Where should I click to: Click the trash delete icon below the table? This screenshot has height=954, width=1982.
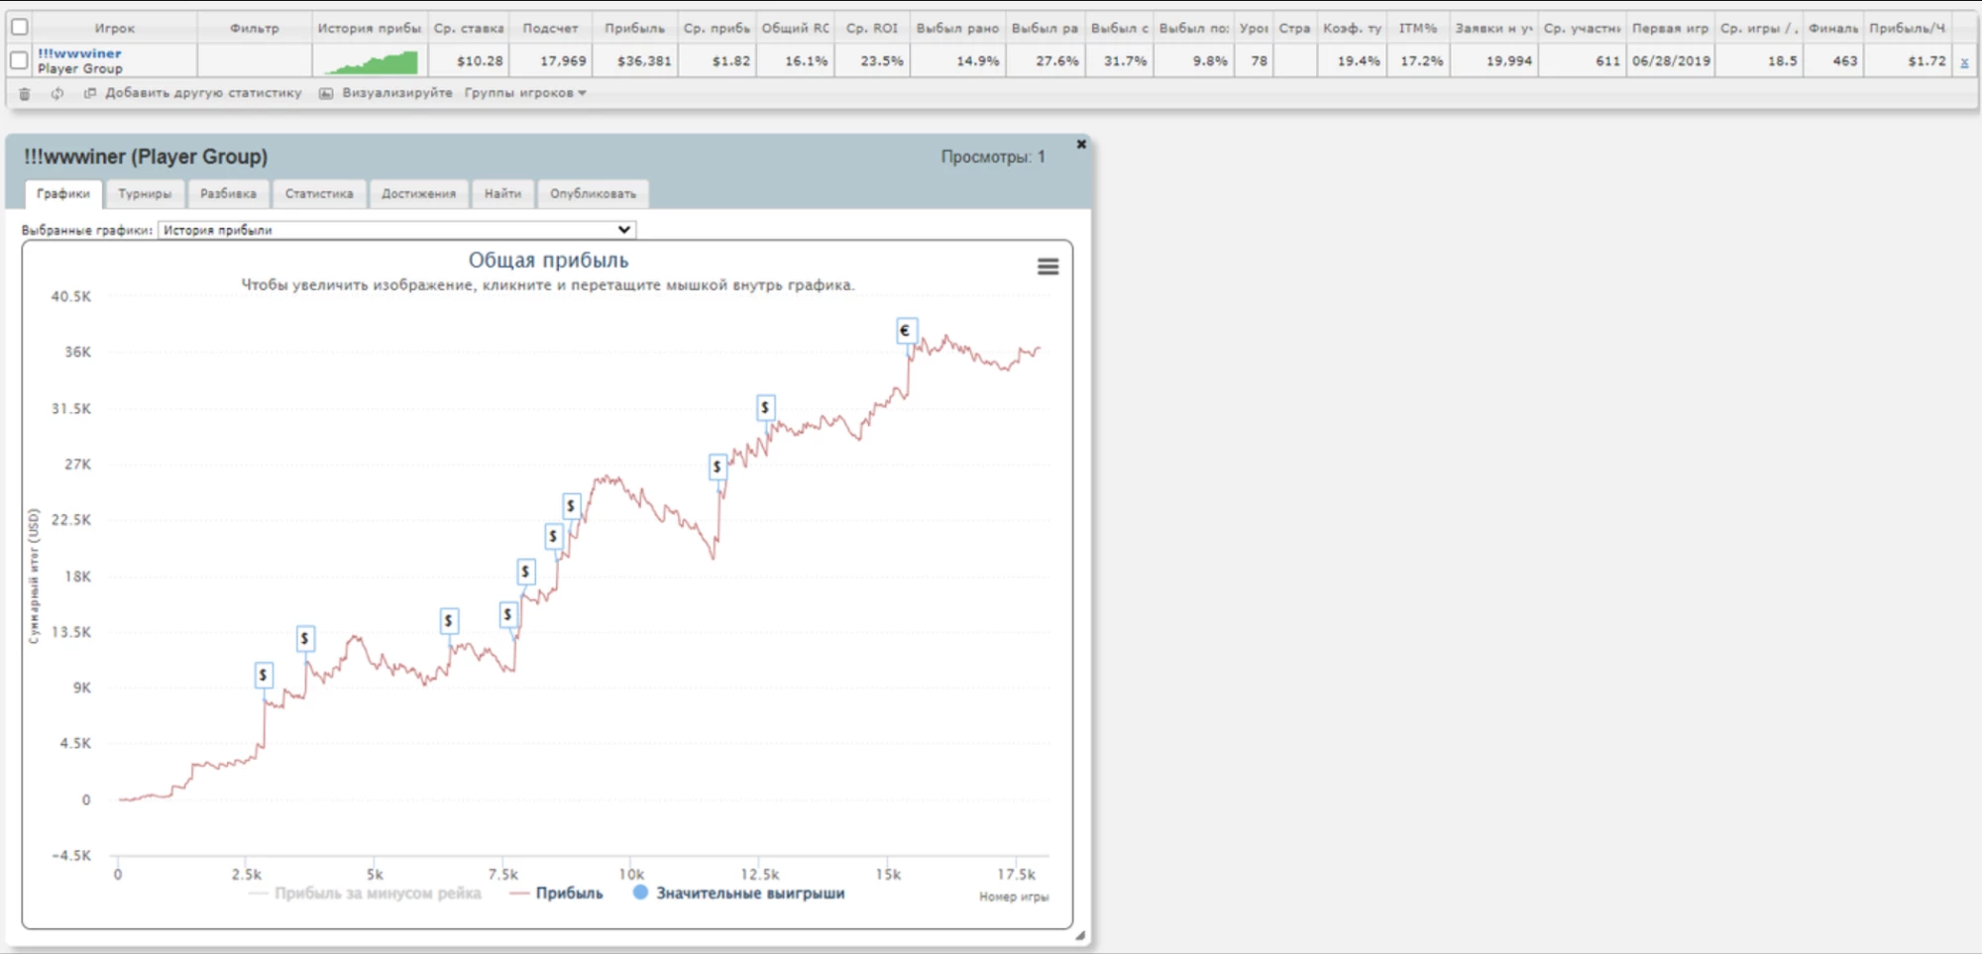25,93
